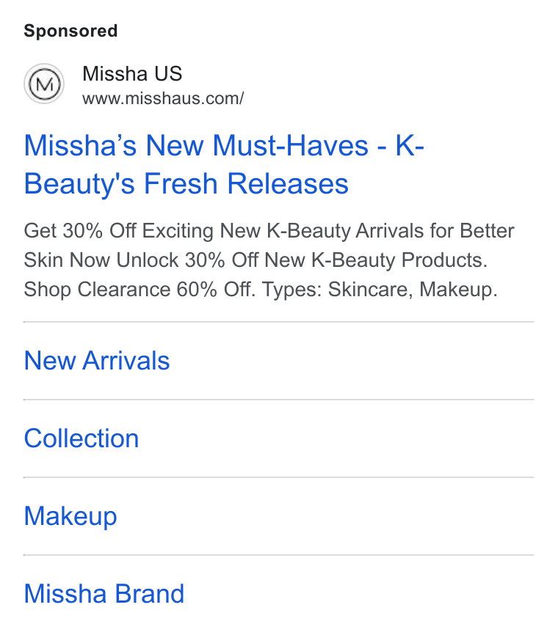Click the "K-Beauty Products" phrase in the description
The width and height of the screenshot is (558, 632).
(x=399, y=260)
